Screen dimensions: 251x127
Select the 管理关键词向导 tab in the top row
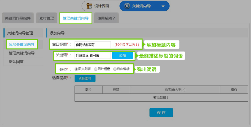tap(75, 18)
